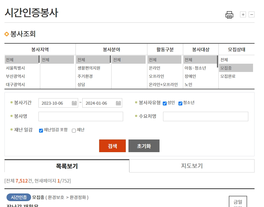Uncheck the 성인 checkbox
The height and width of the screenshot is (207, 264).
coord(165,103)
